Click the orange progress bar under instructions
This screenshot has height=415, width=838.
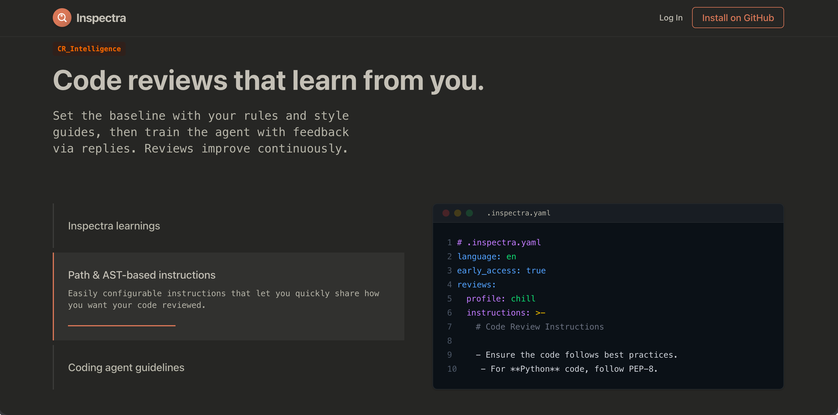pos(121,325)
